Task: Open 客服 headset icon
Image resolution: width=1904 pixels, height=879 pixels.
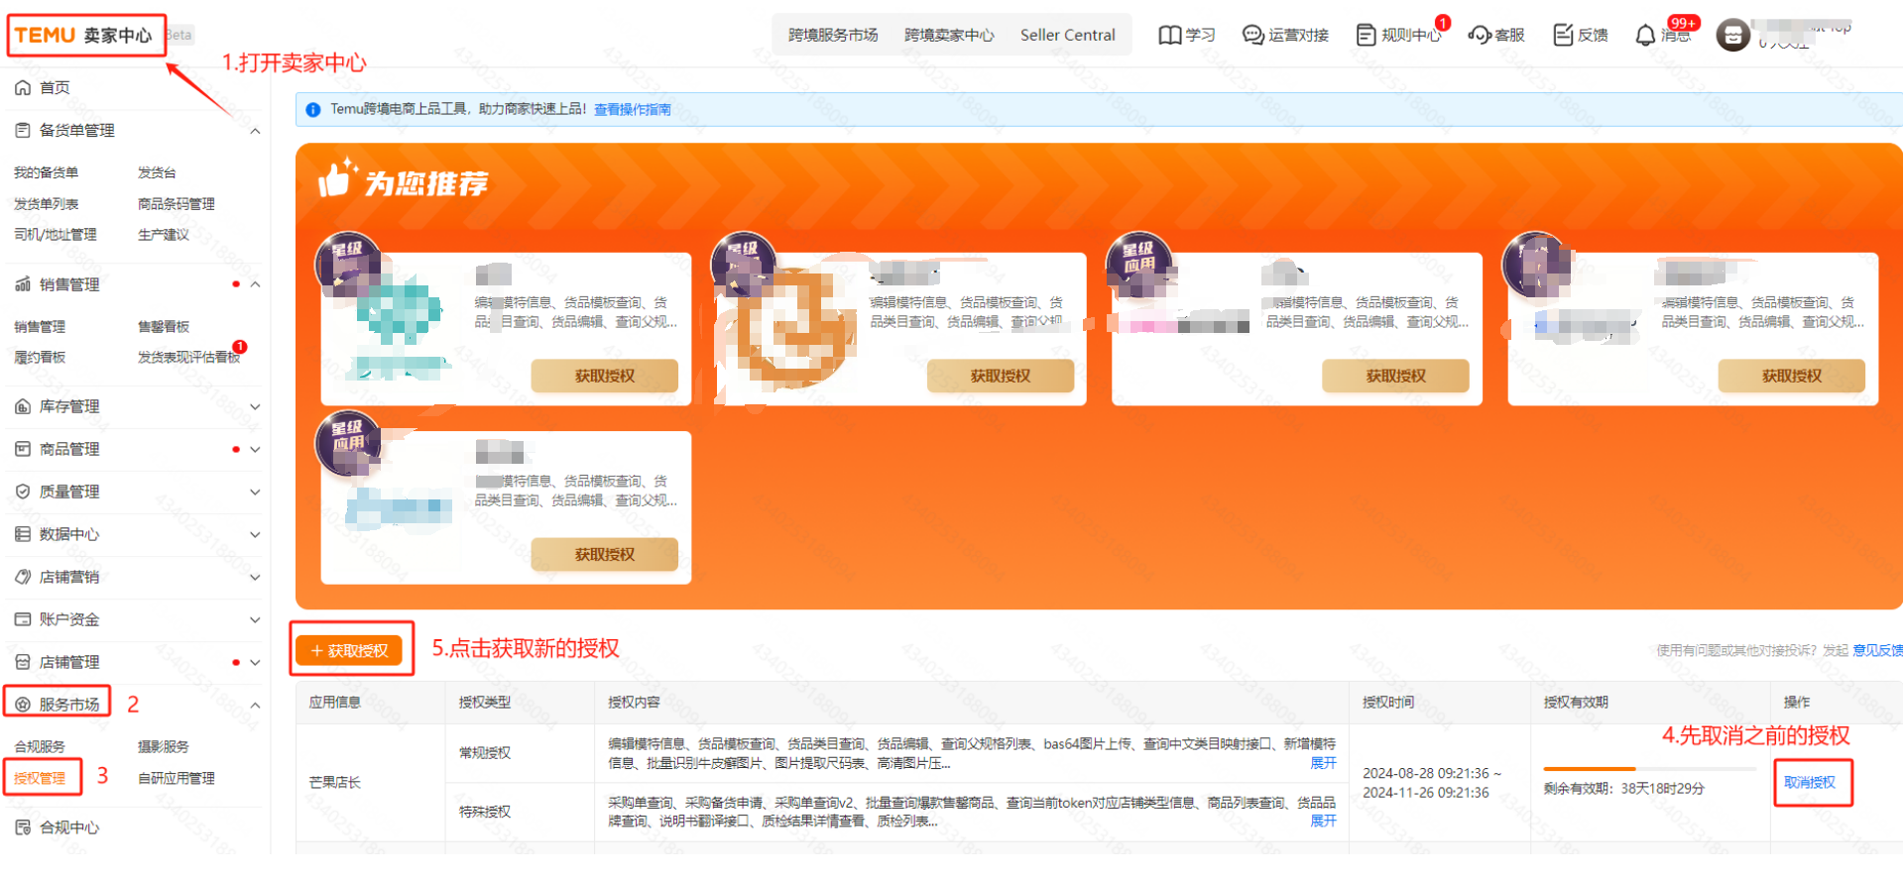Action: click(1480, 35)
